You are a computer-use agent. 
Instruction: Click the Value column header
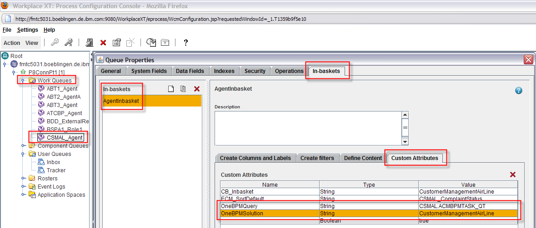pyautogui.click(x=468, y=185)
